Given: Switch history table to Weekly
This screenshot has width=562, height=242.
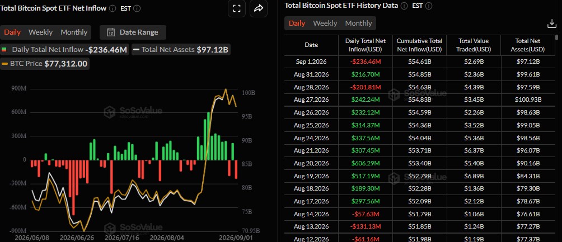Looking at the screenshot, I should pyautogui.click(x=325, y=23).
